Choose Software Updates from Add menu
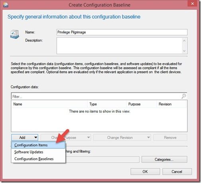201x183 pixels. click(x=38, y=152)
